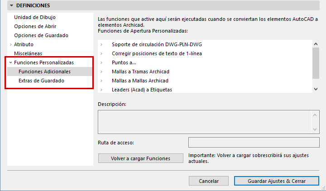Select Misceláneas in the tree

tap(28, 53)
